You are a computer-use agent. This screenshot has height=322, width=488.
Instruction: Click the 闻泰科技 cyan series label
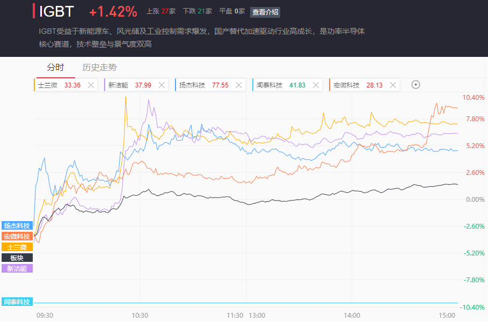click(17, 302)
